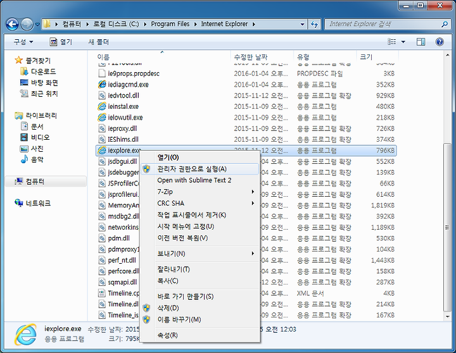Screen dimensions: 456x353
Task: Choose 작업 표시줄에서 제거(K)
Action: tap(199, 214)
